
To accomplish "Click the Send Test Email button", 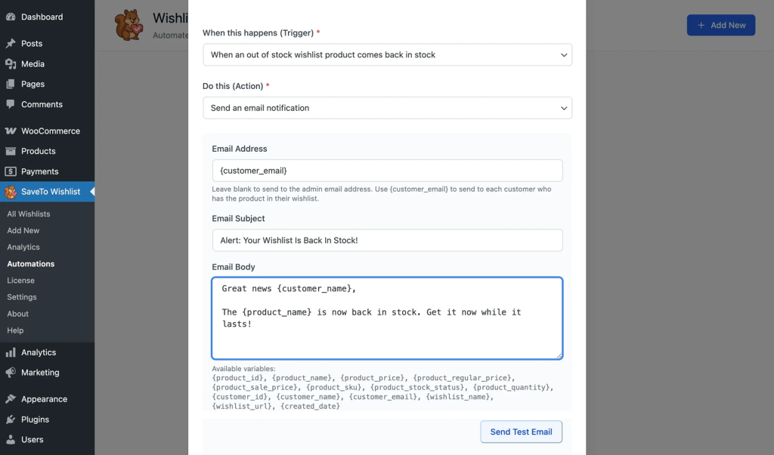I will [521, 432].
